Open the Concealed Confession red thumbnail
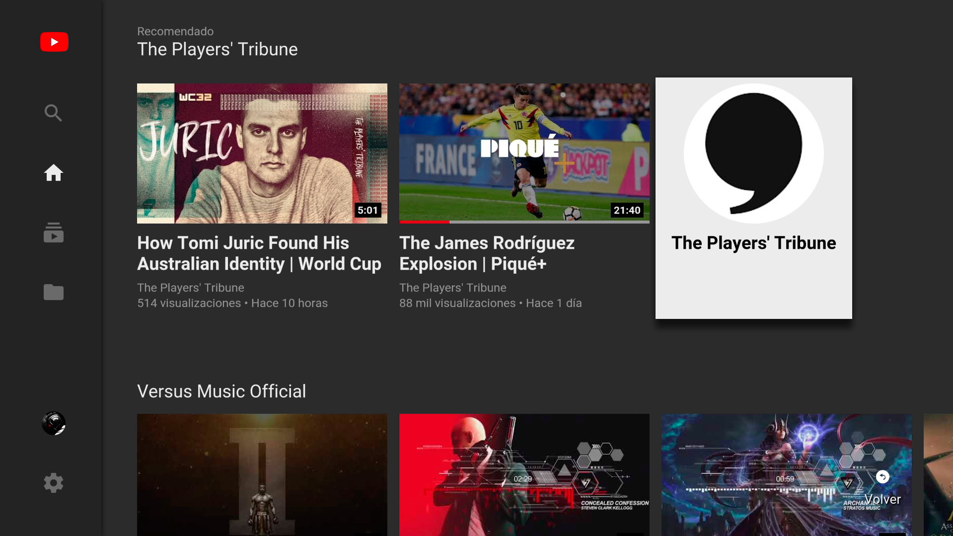 pyautogui.click(x=524, y=475)
